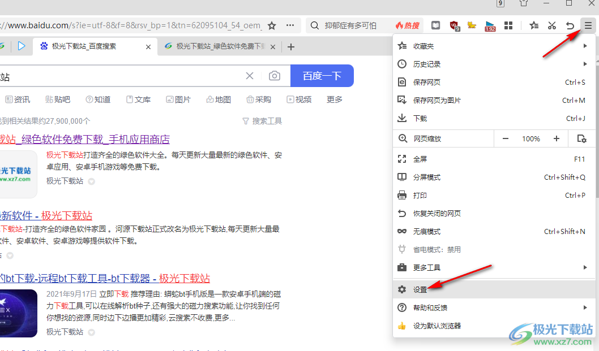Open the 新软件 - 极光下载站 result link
599x351 pixels.
[x=46, y=215]
